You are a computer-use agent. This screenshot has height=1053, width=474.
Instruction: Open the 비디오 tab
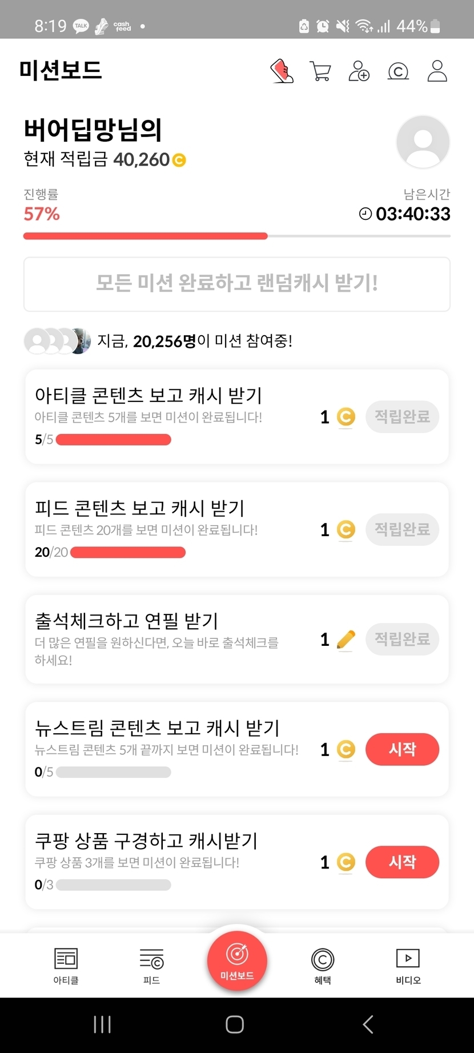pyautogui.click(x=408, y=965)
